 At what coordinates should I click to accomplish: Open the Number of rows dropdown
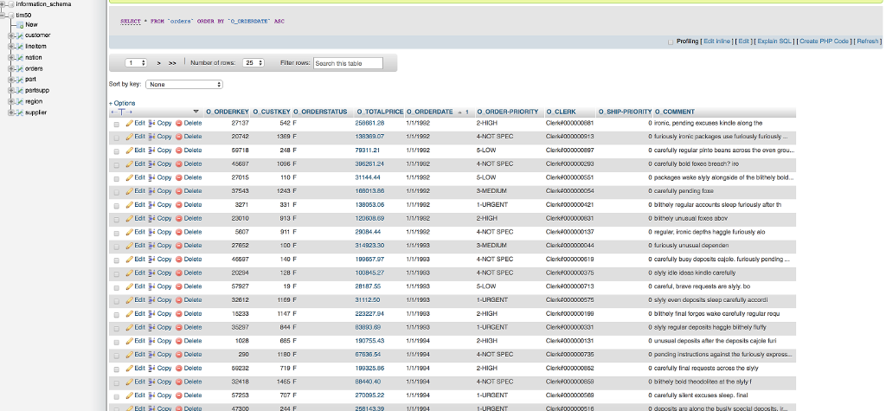pyautogui.click(x=254, y=63)
